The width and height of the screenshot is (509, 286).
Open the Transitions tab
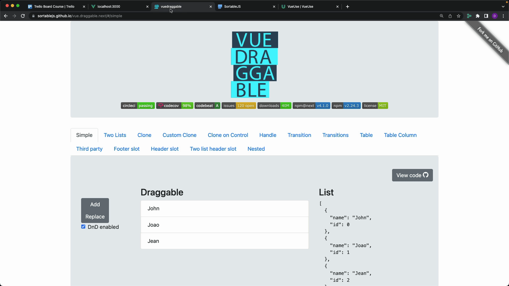pyautogui.click(x=335, y=135)
